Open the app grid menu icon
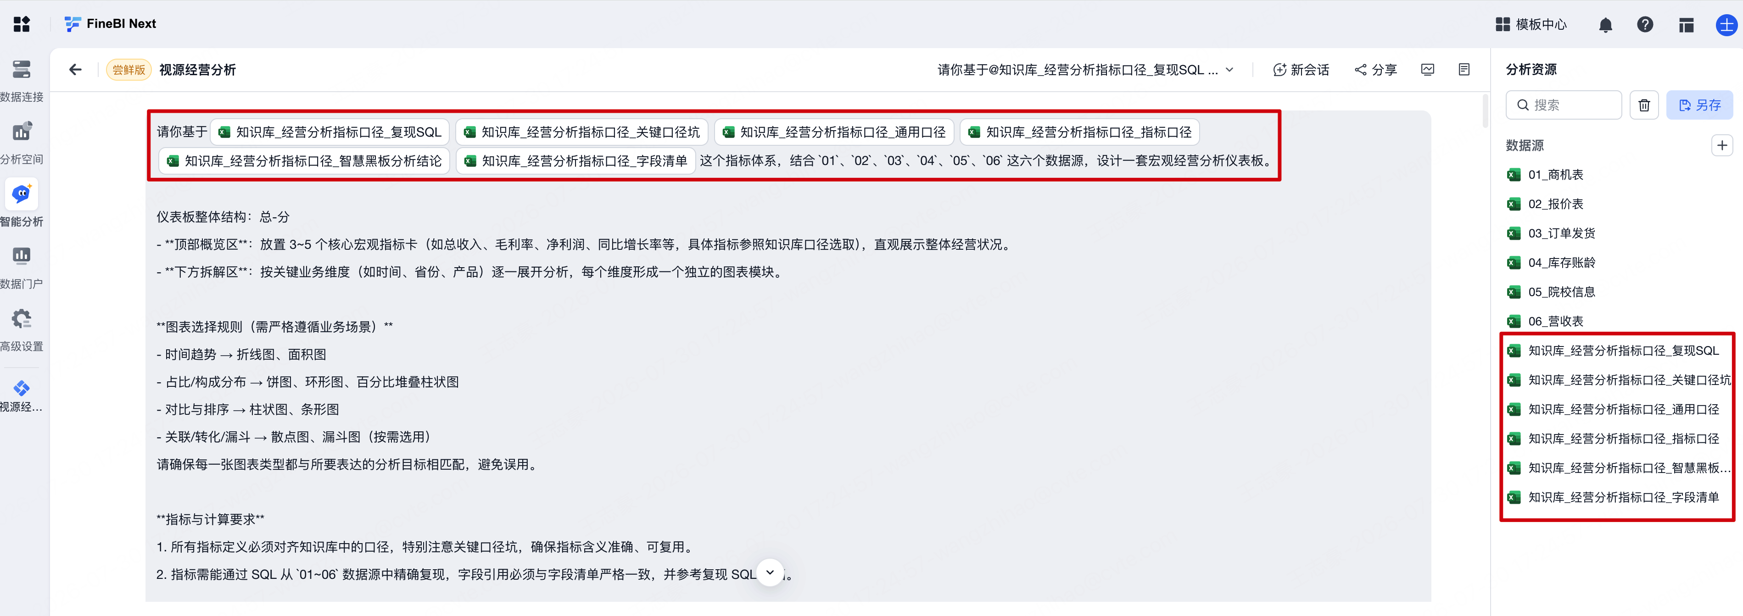 point(22,24)
